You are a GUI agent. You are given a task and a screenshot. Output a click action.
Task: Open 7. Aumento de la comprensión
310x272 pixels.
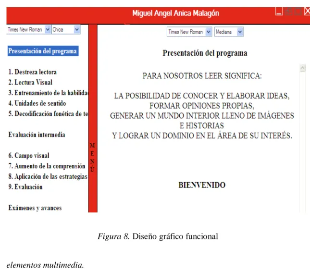point(47,166)
